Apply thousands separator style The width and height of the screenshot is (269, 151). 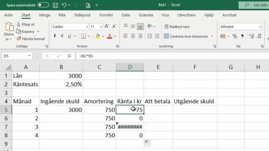[x=242, y=36]
